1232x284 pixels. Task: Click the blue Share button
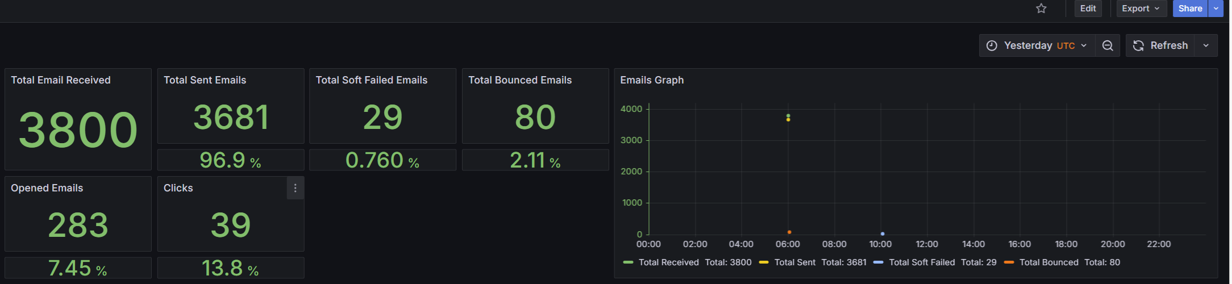(1190, 9)
